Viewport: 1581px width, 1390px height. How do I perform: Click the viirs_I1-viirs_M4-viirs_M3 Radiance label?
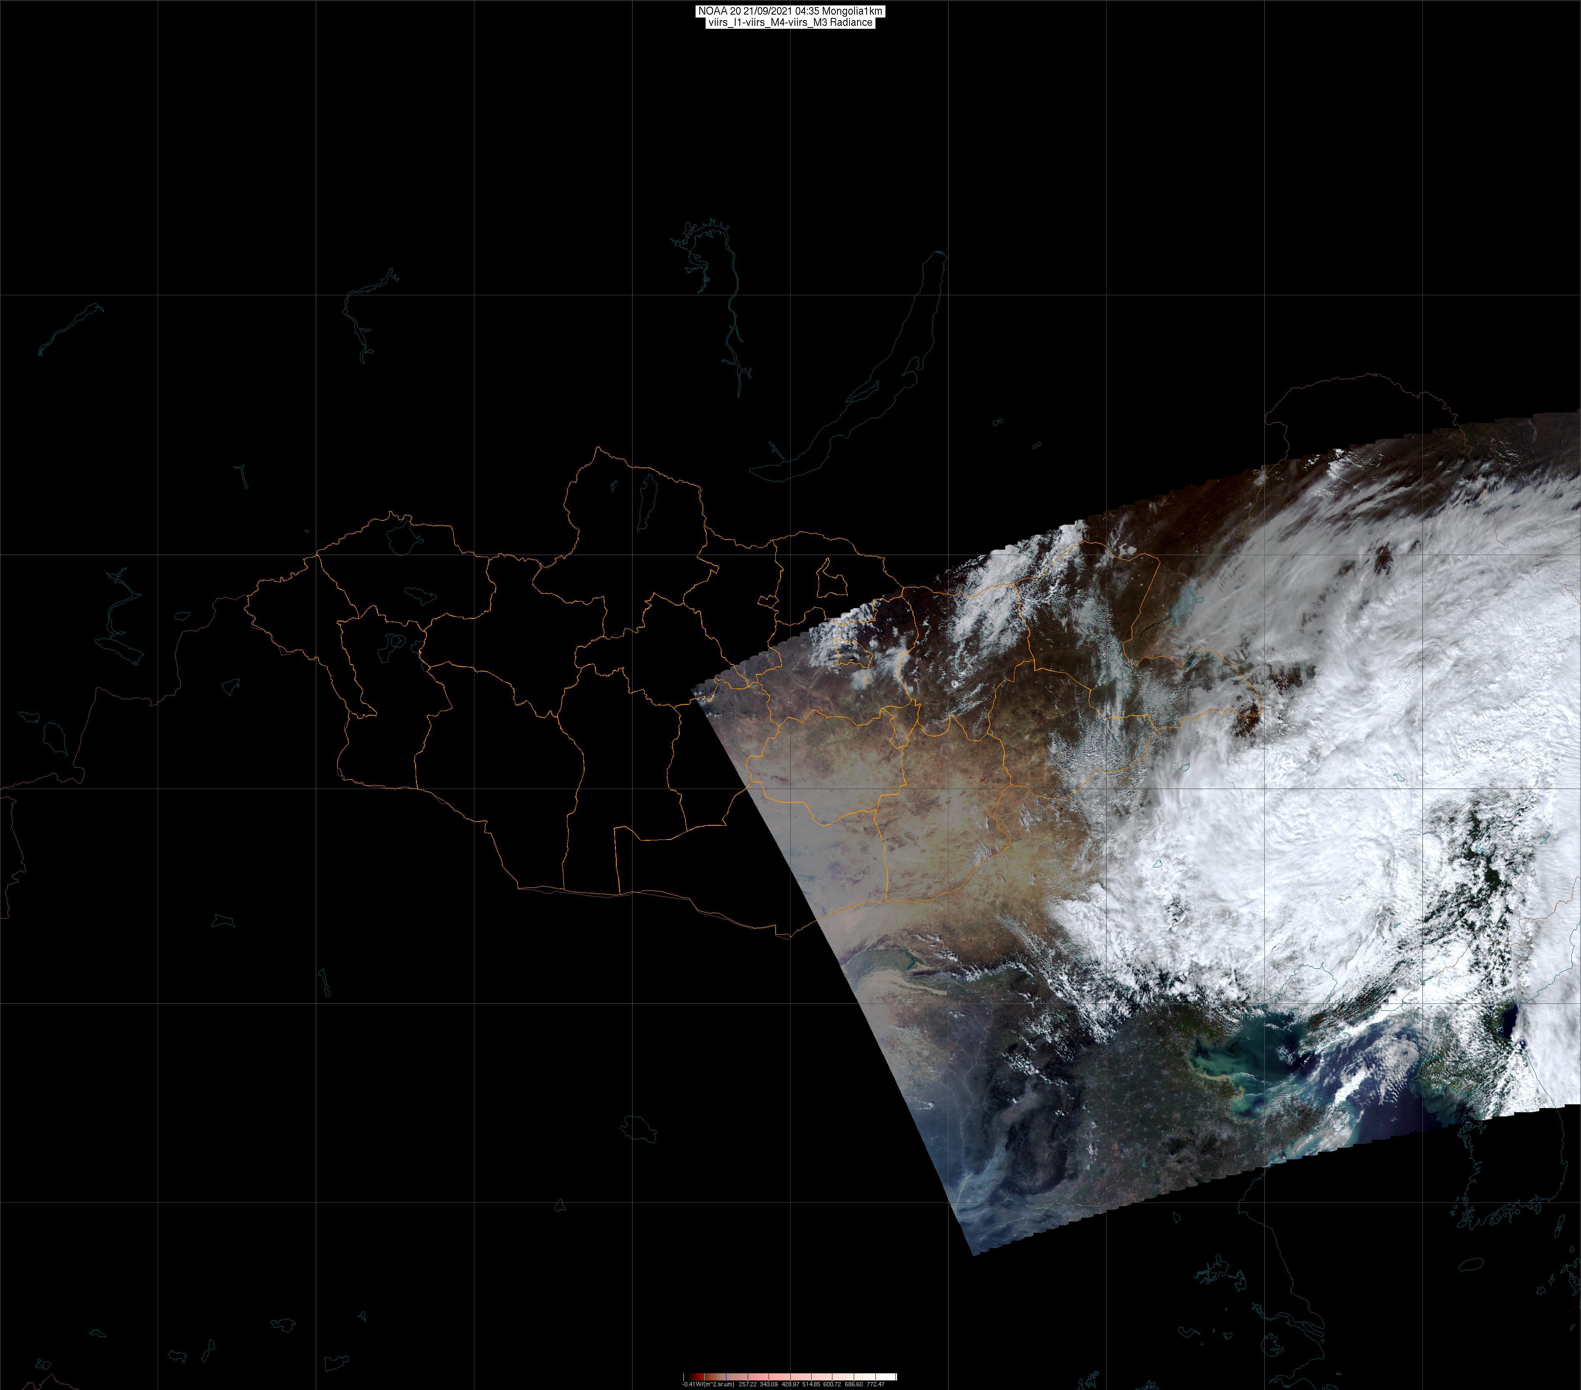(x=790, y=23)
